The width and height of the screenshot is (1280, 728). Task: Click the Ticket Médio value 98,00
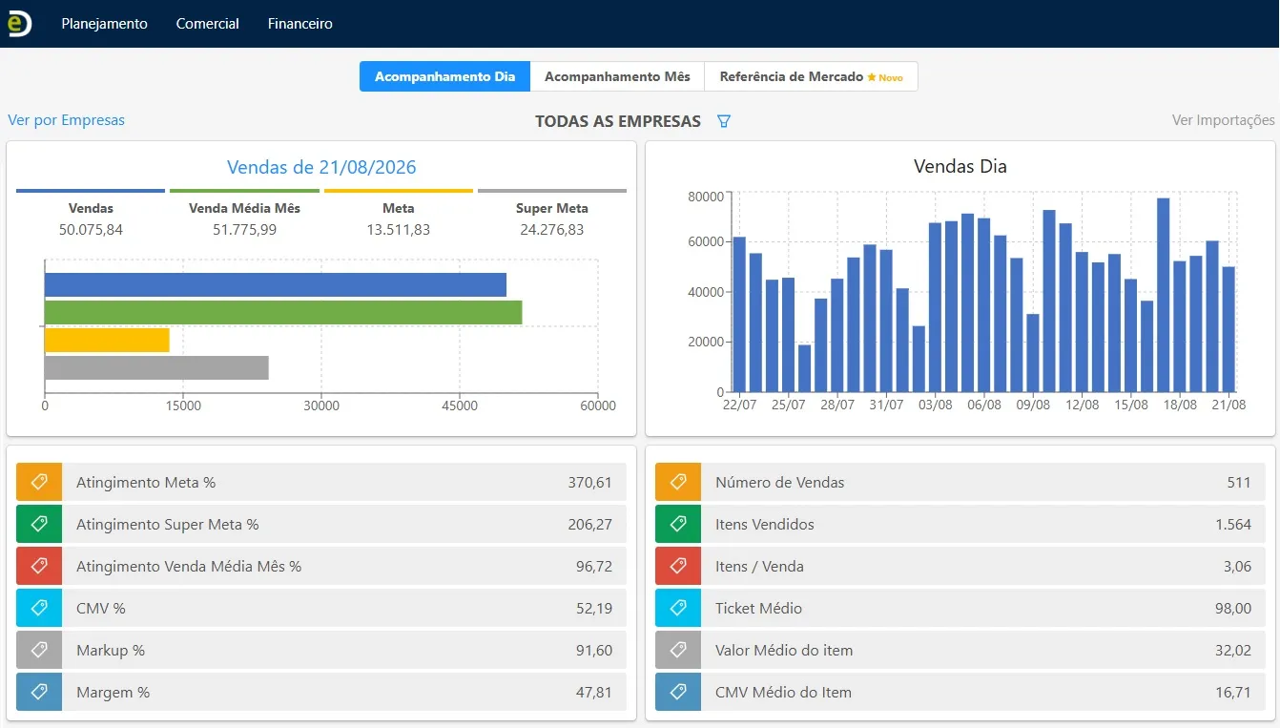click(1233, 608)
